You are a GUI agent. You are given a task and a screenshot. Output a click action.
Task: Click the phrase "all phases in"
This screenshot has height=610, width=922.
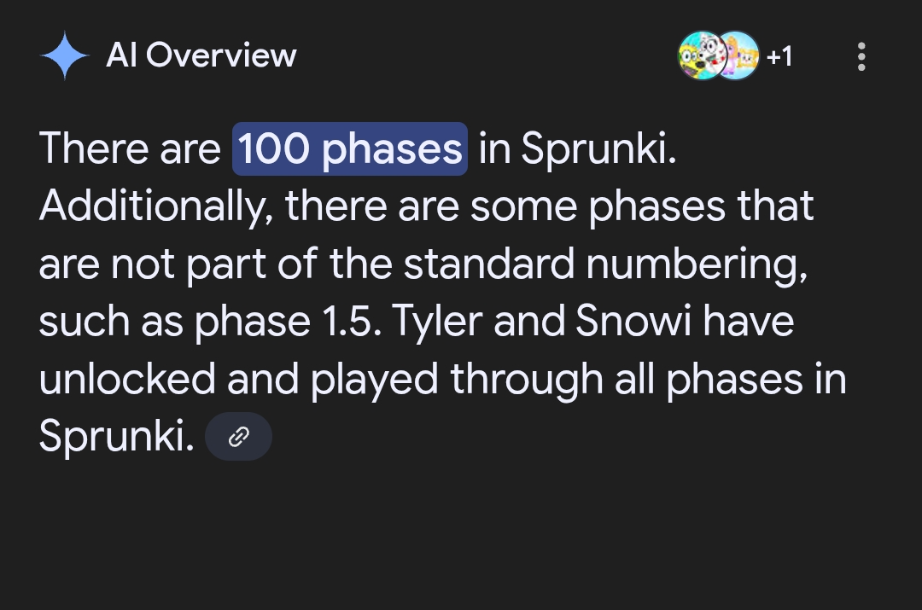coord(730,379)
